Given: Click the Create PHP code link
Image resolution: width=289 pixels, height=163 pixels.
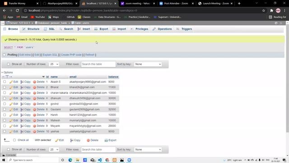Looking at the screenshot, I should pyautogui.click(x=71, y=55).
